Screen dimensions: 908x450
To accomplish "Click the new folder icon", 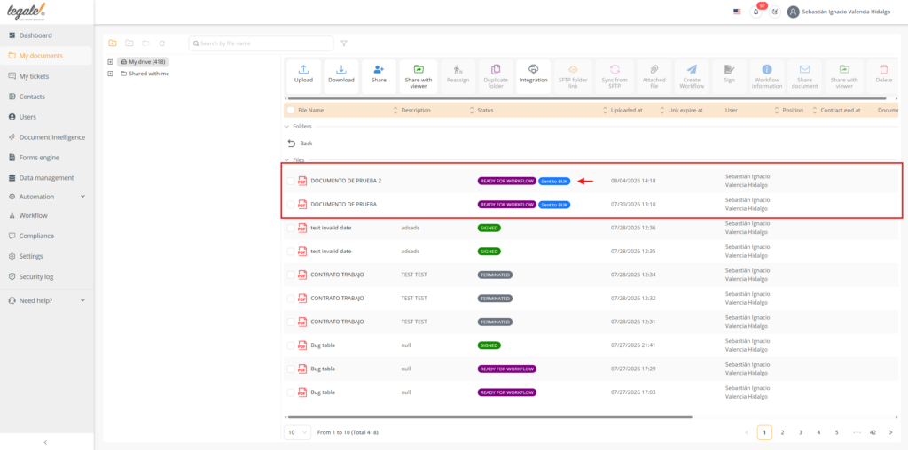I will [x=113, y=43].
